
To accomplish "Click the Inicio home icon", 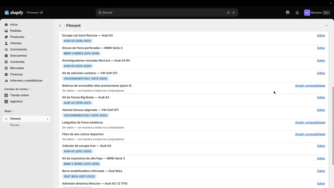I will pyautogui.click(x=6, y=25).
